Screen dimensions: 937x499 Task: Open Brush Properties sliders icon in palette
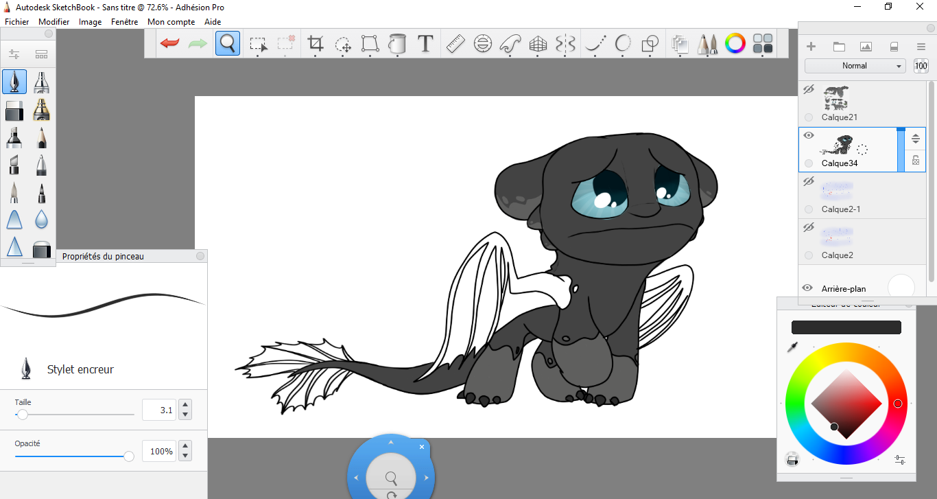click(14, 54)
